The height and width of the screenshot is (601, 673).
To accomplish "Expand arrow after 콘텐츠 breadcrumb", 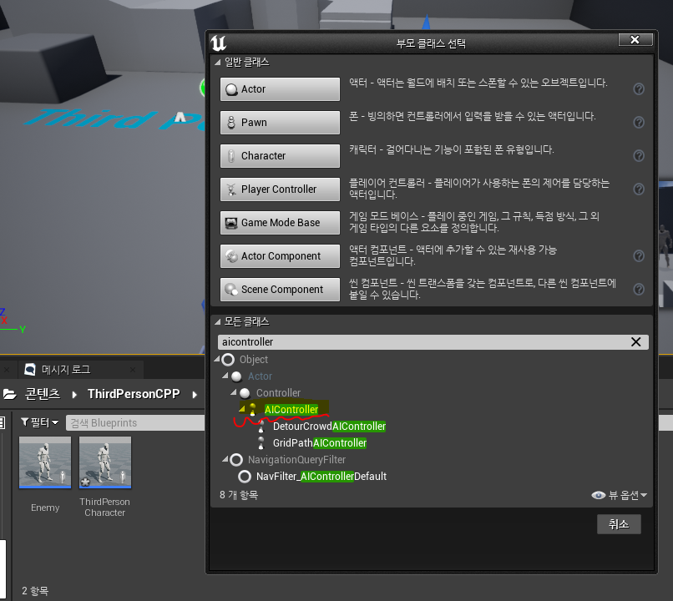I will (x=74, y=395).
